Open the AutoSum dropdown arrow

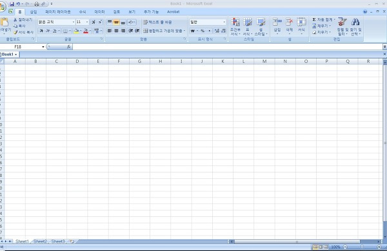click(334, 19)
